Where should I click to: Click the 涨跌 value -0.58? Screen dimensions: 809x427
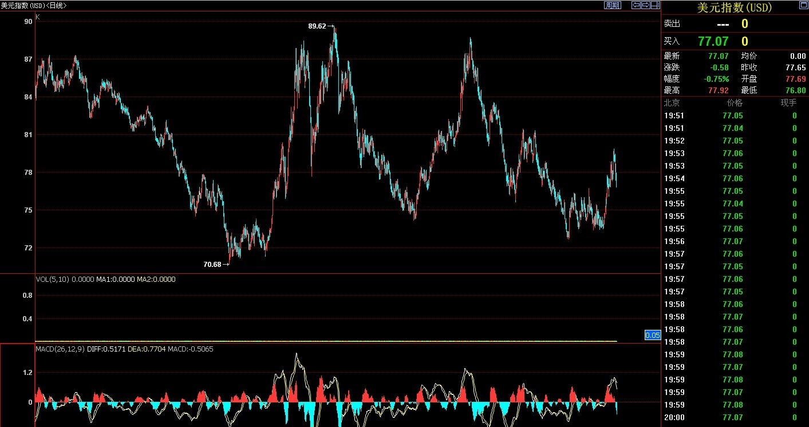click(x=719, y=67)
